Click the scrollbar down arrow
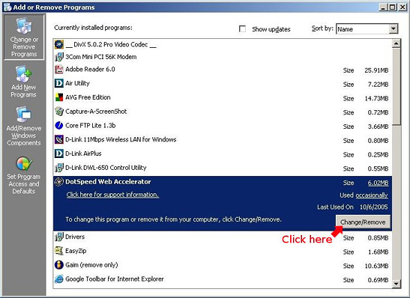Screen dimensions: 410x298 397,284
